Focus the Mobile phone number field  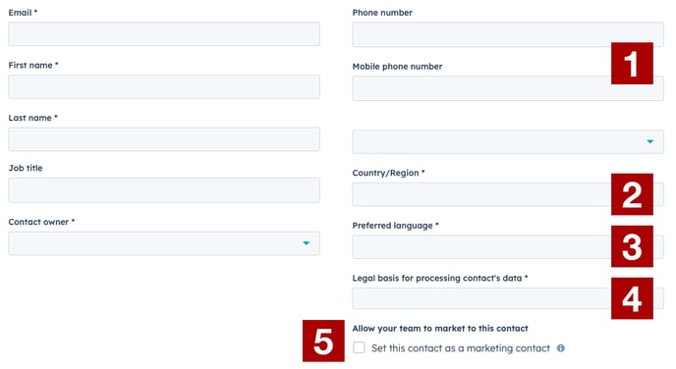coord(508,88)
